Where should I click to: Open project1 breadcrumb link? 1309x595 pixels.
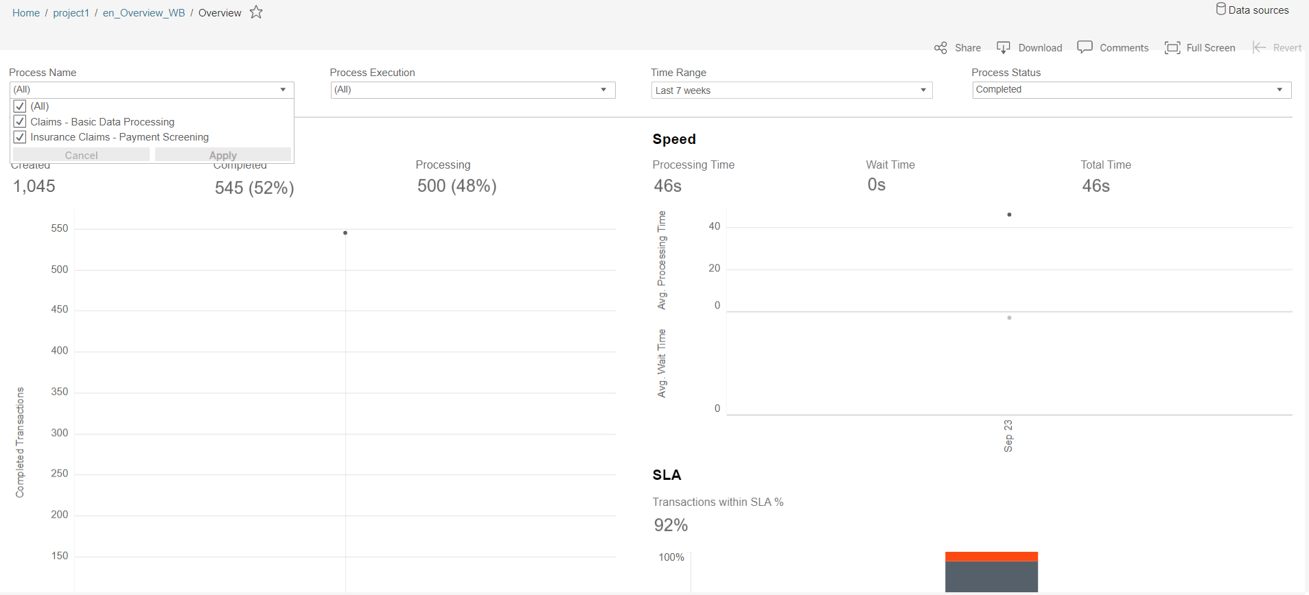point(71,13)
